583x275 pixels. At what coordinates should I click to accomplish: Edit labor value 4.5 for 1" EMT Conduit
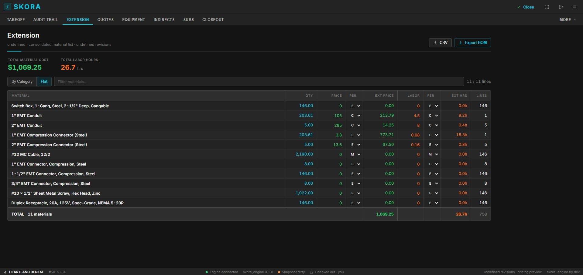pyautogui.click(x=417, y=116)
